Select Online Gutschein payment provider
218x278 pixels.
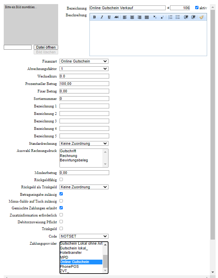pos(81,262)
